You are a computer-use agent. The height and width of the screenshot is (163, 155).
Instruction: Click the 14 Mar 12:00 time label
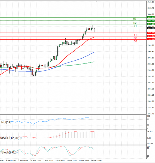coord(72,160)
